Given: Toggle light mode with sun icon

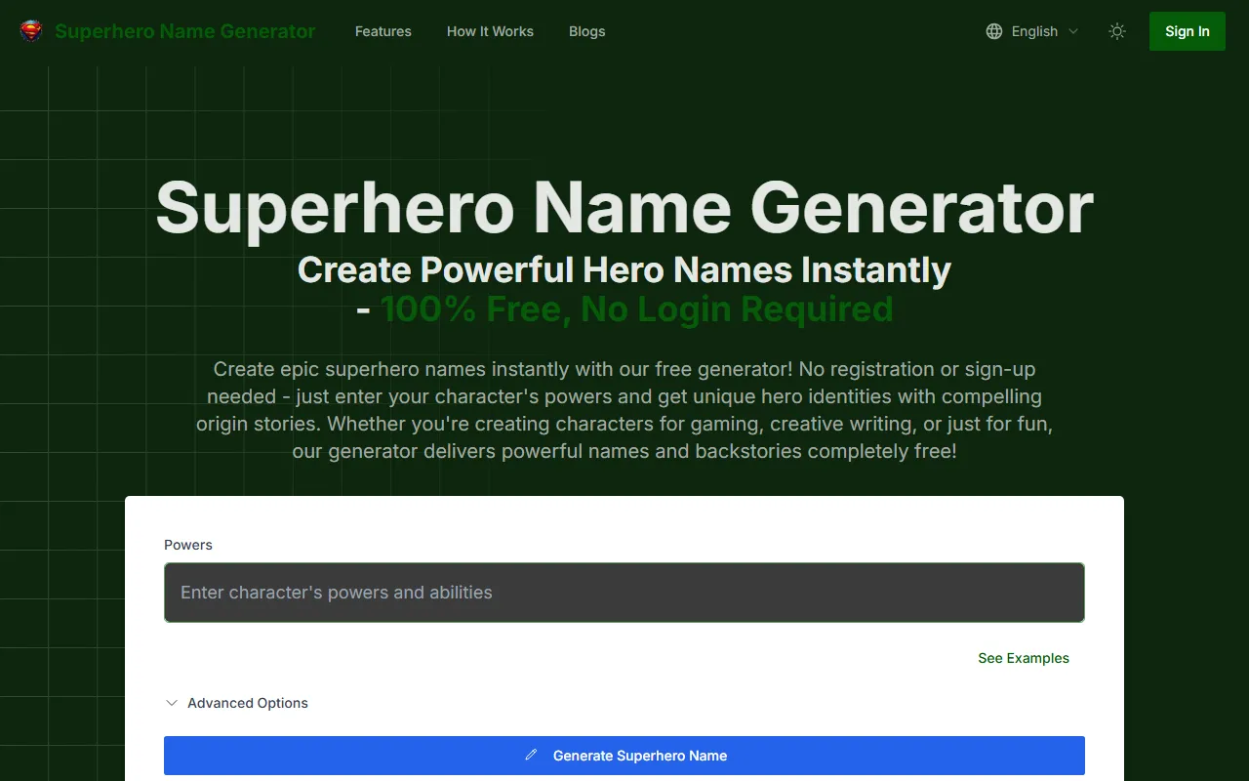Looking at the screenshot, I should (x=1117, y=31).
